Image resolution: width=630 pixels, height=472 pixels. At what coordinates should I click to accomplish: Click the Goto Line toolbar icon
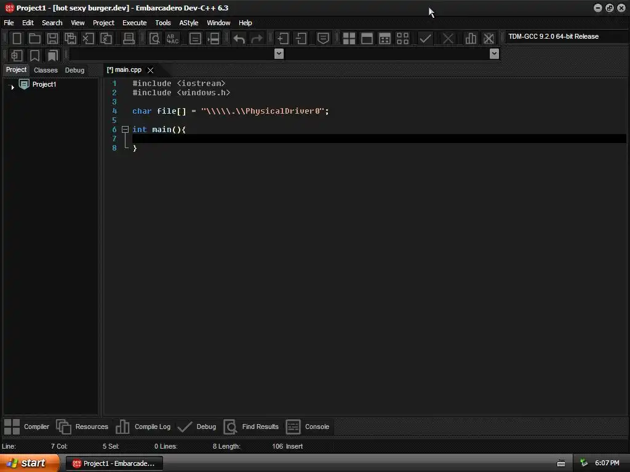point(213,39)
